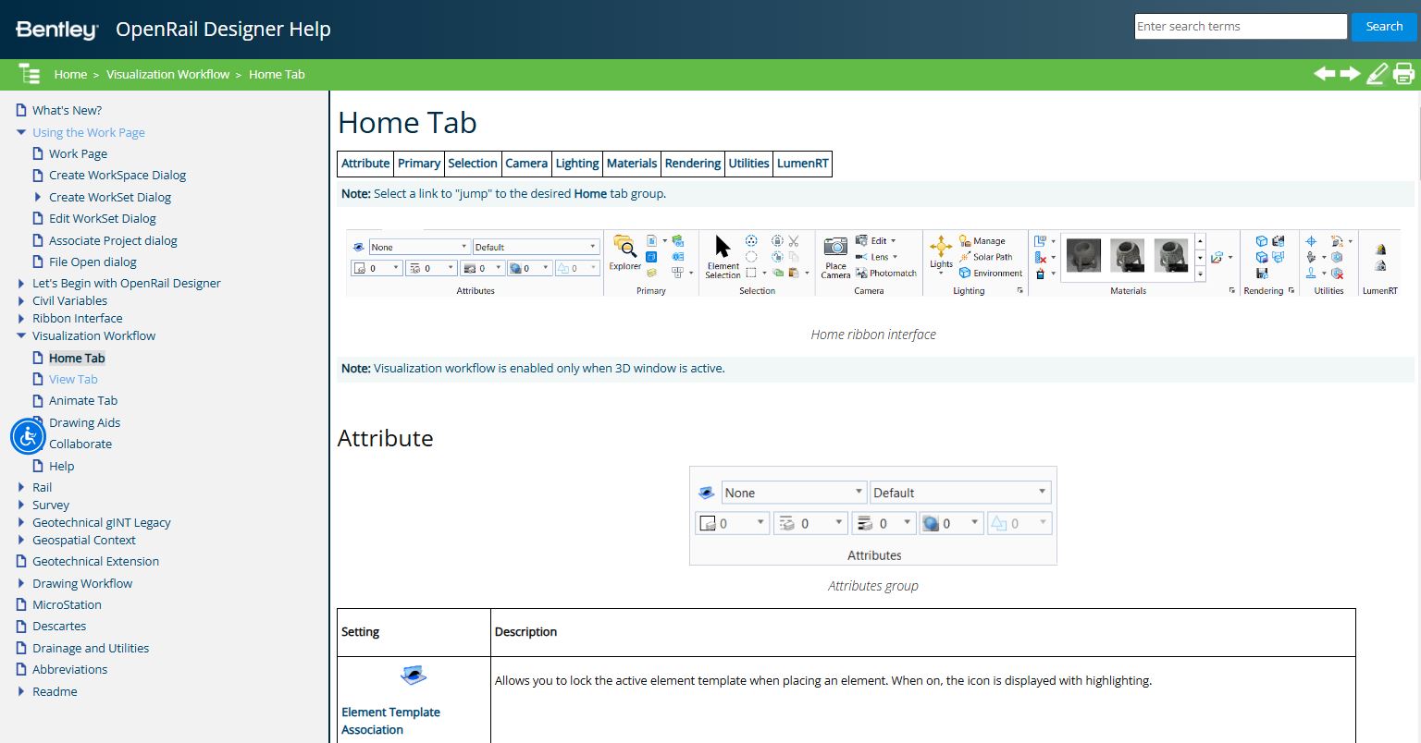Expand the Geotechnical gINT Legacy node
The height and width of the screenshot is (743, 1421).
(21, 522)
